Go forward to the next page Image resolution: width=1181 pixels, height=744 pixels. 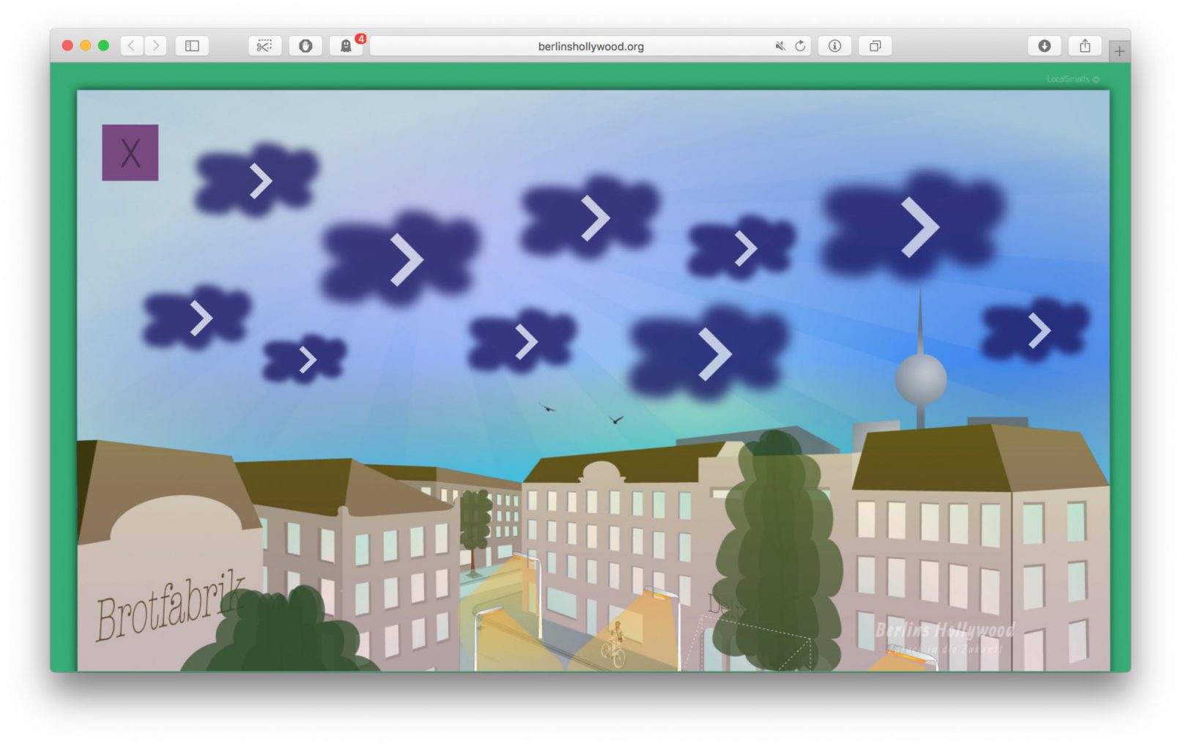(155, 46)
